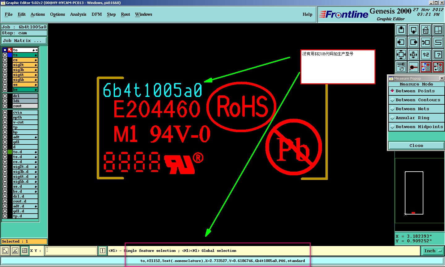Select layer name sig5b.d
445x267 pixels.
(25, 181)
